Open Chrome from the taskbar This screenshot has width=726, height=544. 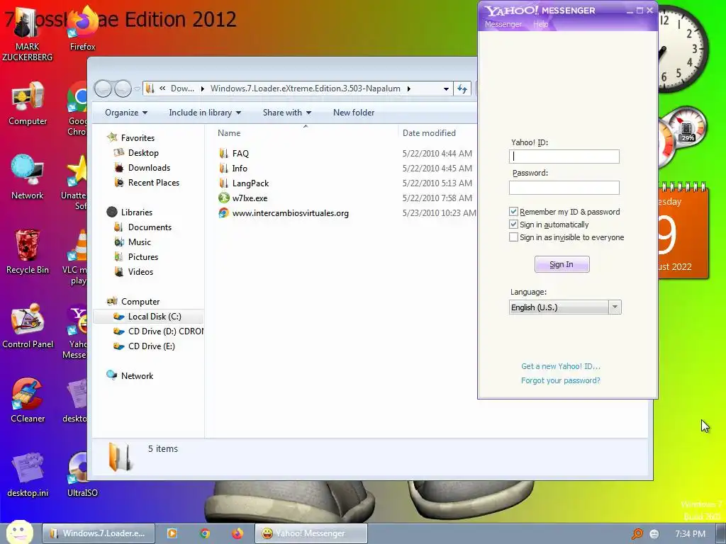point(205,533)
